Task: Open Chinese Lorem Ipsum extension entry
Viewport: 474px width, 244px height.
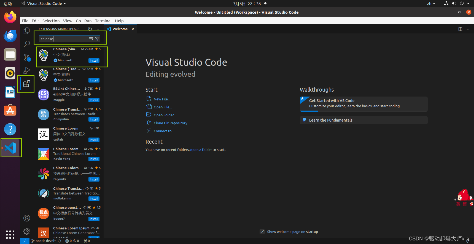Action: [x=69, y=232]
